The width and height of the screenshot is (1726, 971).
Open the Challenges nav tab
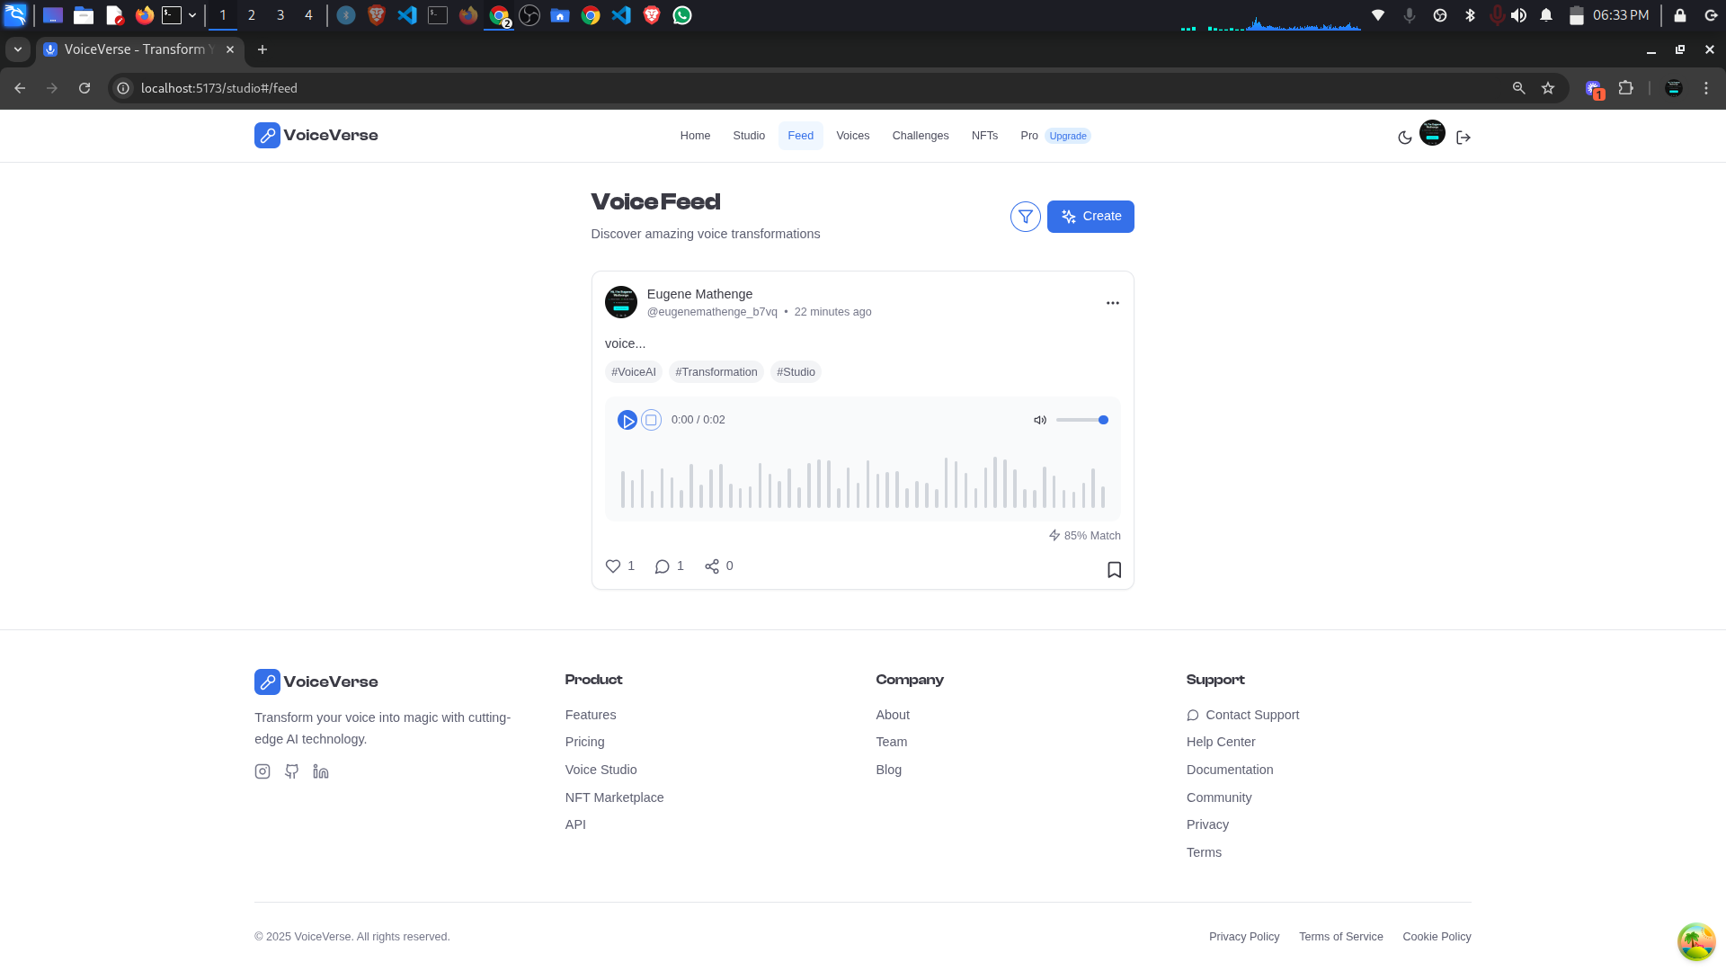(921, 136)
